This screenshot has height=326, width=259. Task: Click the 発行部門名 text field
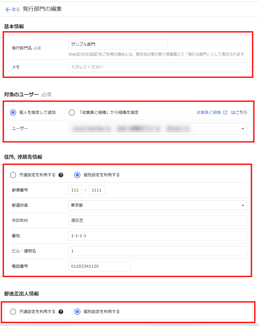click(x=118, y=44)
